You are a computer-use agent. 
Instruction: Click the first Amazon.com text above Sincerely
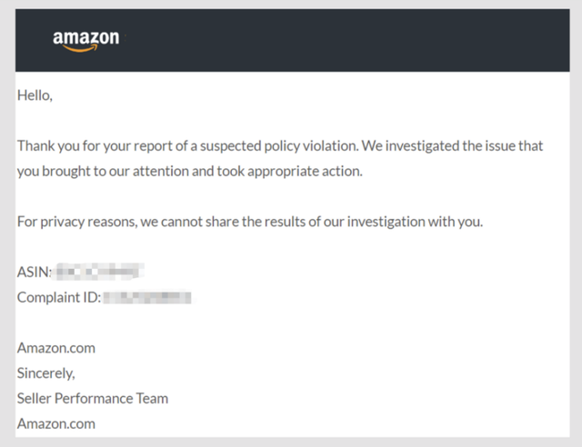pyautogui.click(x=56, y=348)
